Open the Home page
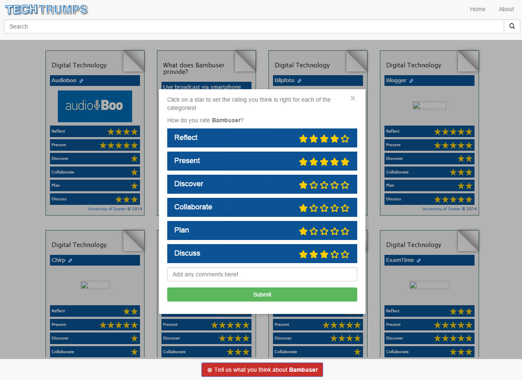This screenshot has height=380, width=522. click(478, 9)
